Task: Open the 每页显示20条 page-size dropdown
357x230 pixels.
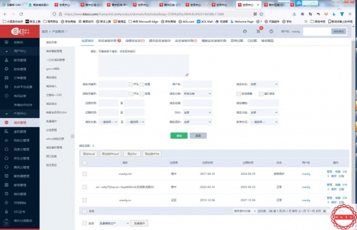Action: coord(245,211)
